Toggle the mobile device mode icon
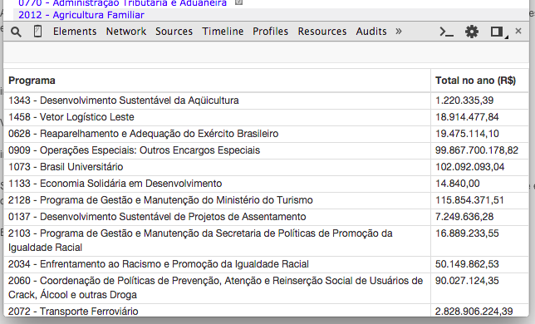535x324 pixels. coord(38,32)
